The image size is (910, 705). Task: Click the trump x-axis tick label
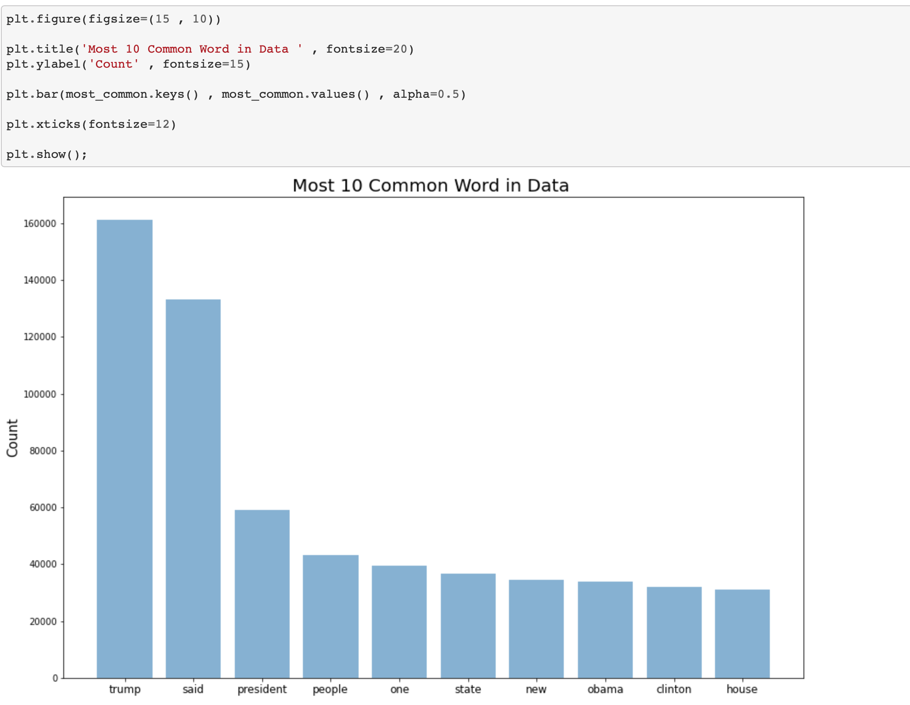click(125, 689)
